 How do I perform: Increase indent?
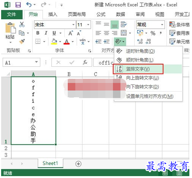click(107, 41)
